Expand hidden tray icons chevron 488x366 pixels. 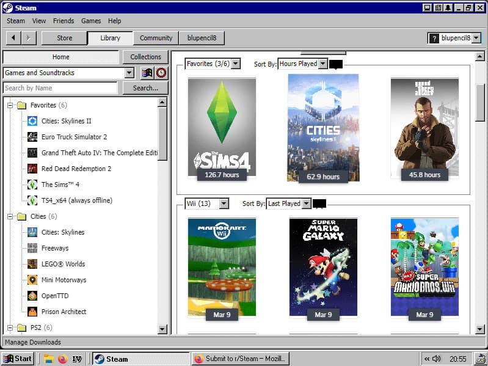[x=427, y=359]
